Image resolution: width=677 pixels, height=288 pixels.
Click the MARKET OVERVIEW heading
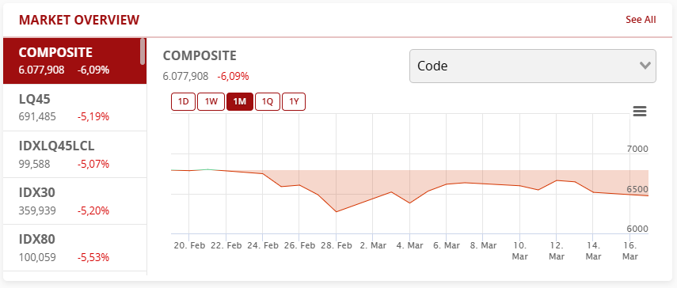(79, 20)
